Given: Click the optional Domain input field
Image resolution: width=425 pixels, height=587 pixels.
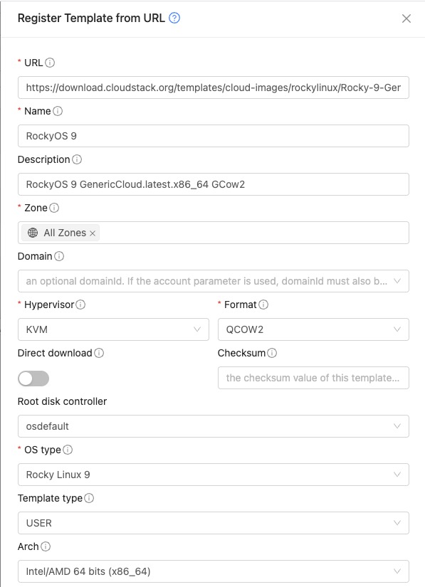Looking at the screenshot, I should click(214, 281).
